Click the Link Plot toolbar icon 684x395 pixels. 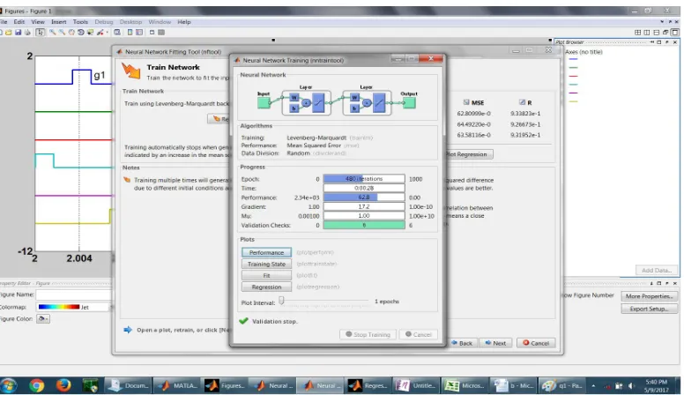pos(117,33)
